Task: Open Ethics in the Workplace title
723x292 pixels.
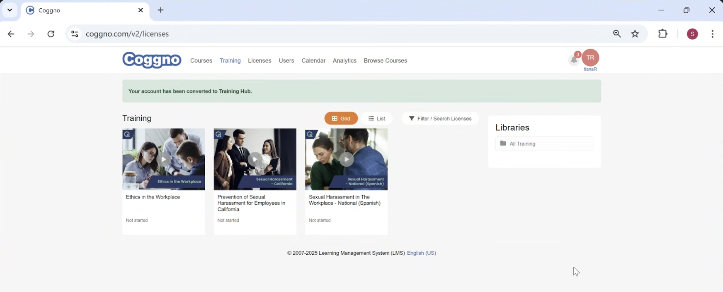Action: (x=153, y=197)
